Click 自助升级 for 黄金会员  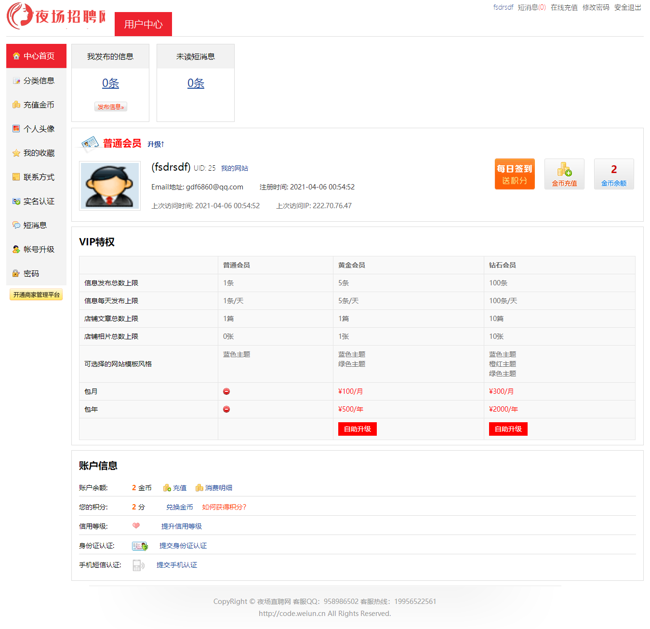357,429
